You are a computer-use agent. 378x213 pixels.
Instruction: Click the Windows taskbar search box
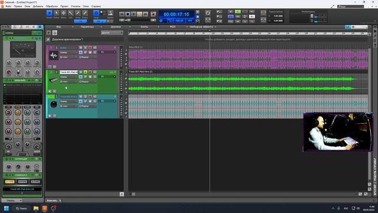pyautogui.click(x=21, y=208)
